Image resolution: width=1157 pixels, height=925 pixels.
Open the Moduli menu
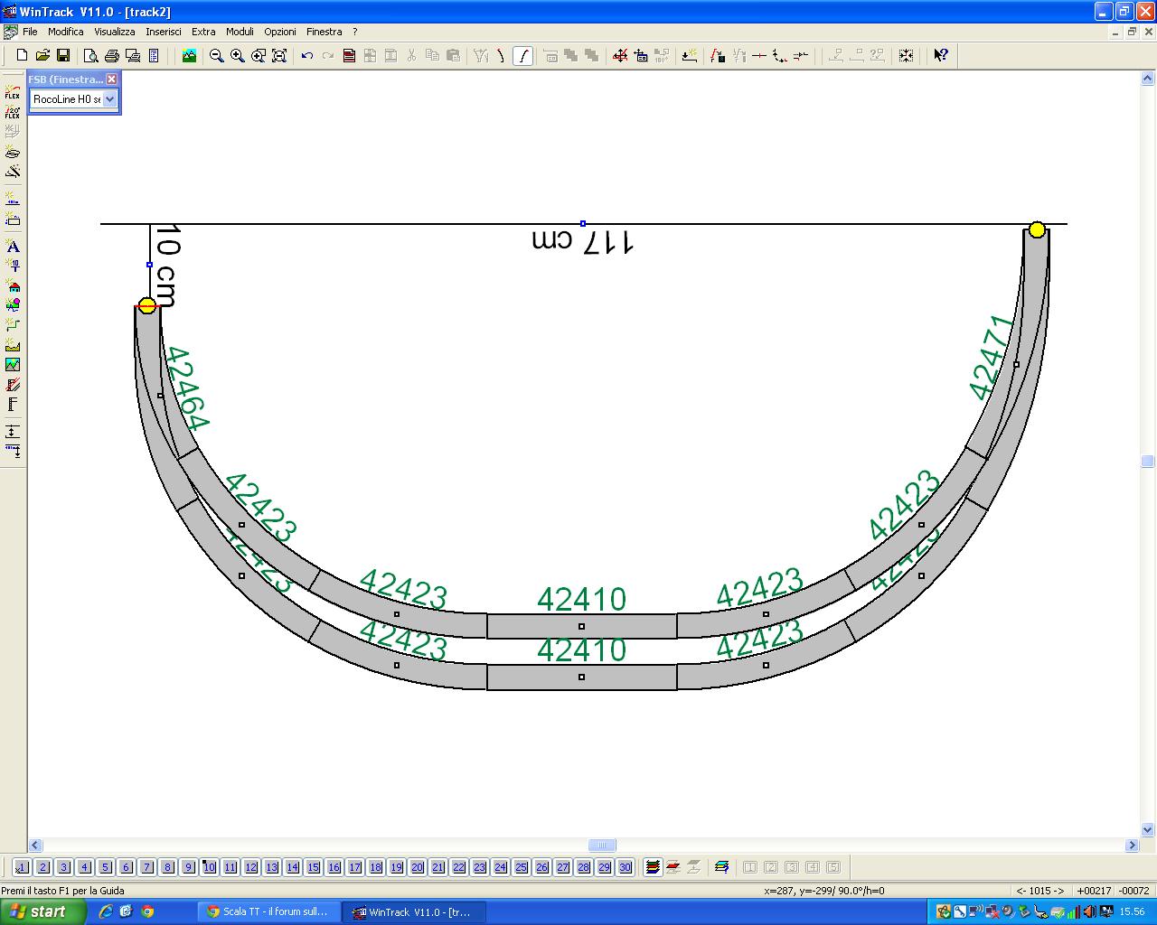click(x=240, y=32)
